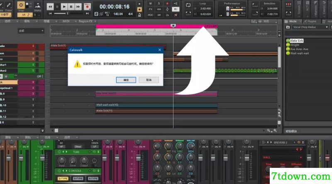332x184 pixels.
Task: Toggle metronome during playback icon
Action: pyautogui.click(x=139, y=4)
